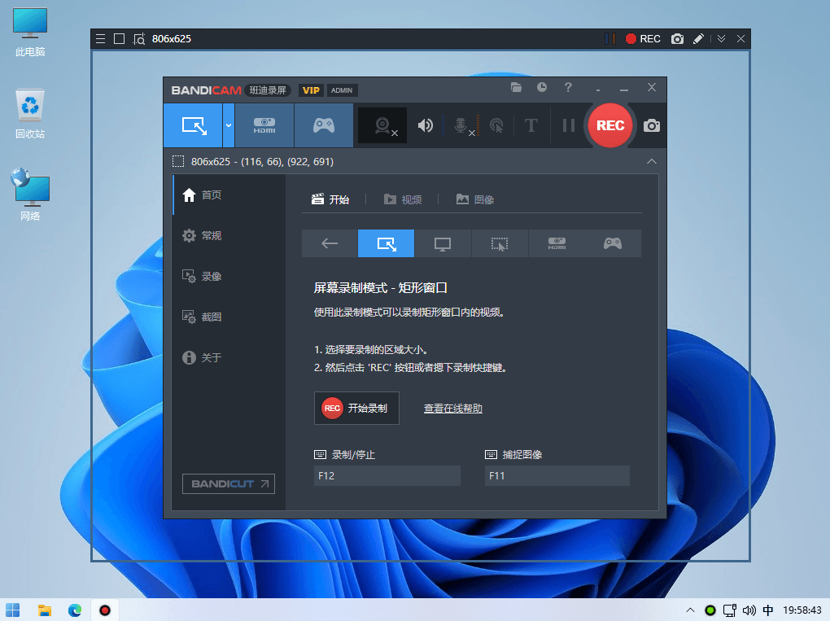Switch to the 开始 tab
This screenshot has width=830, height=621.
pos(330,199)
